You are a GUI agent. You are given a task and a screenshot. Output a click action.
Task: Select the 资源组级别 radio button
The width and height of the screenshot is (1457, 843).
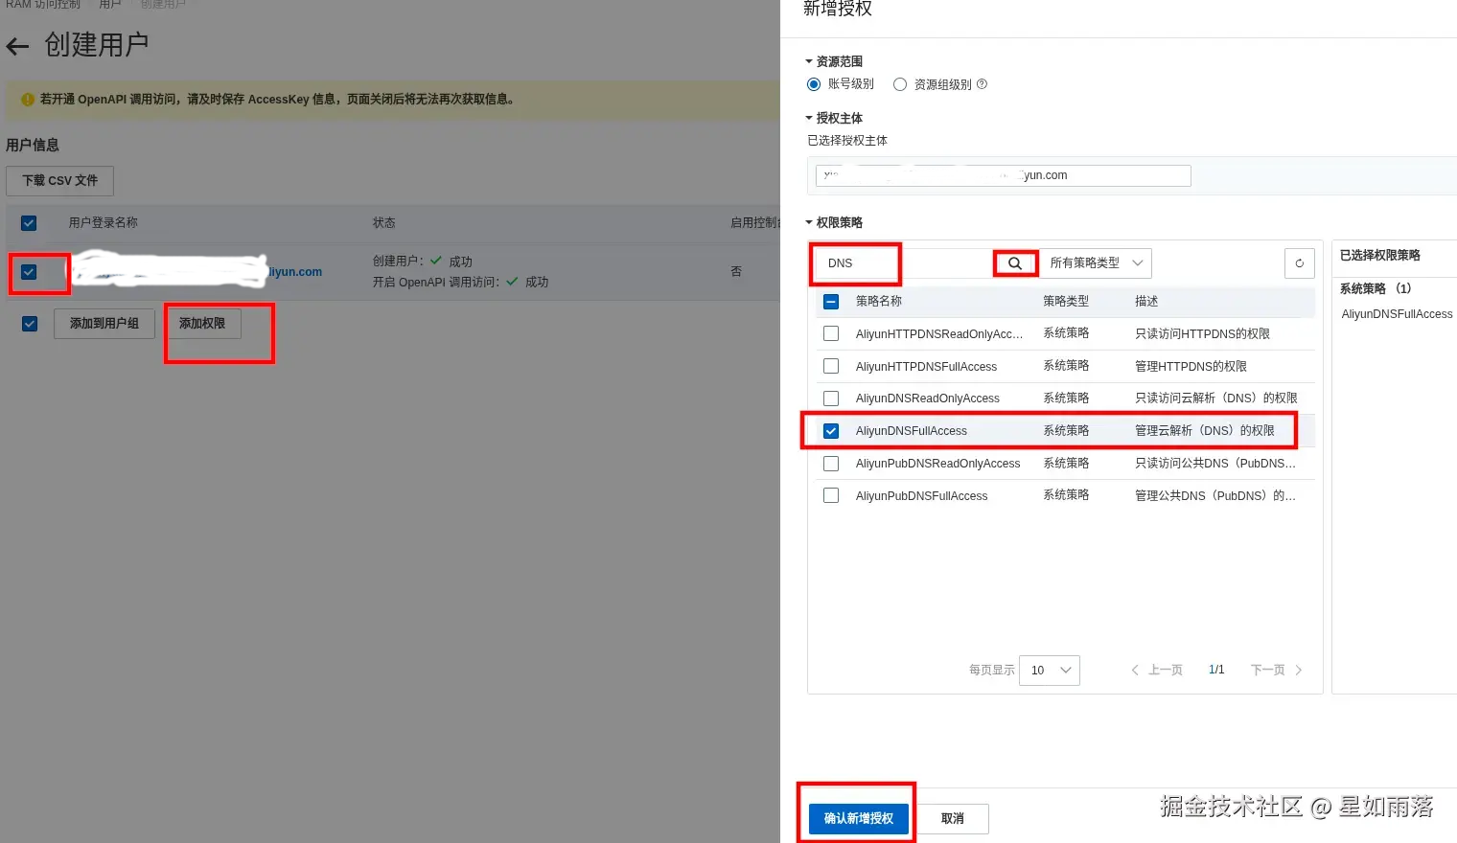tap(899, 83)
